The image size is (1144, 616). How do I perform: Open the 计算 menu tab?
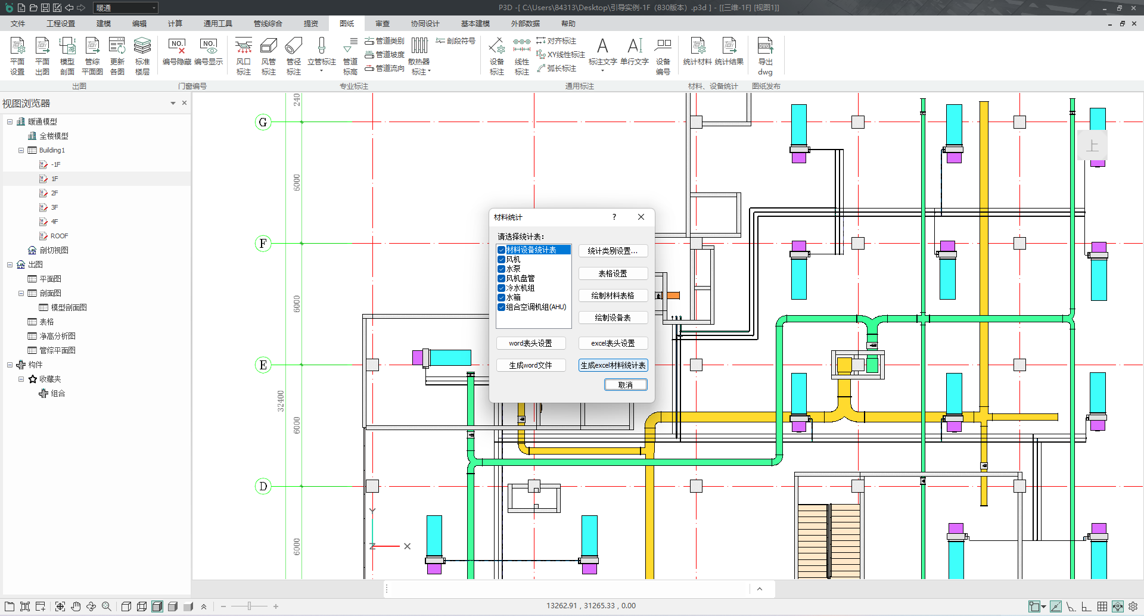175,24
